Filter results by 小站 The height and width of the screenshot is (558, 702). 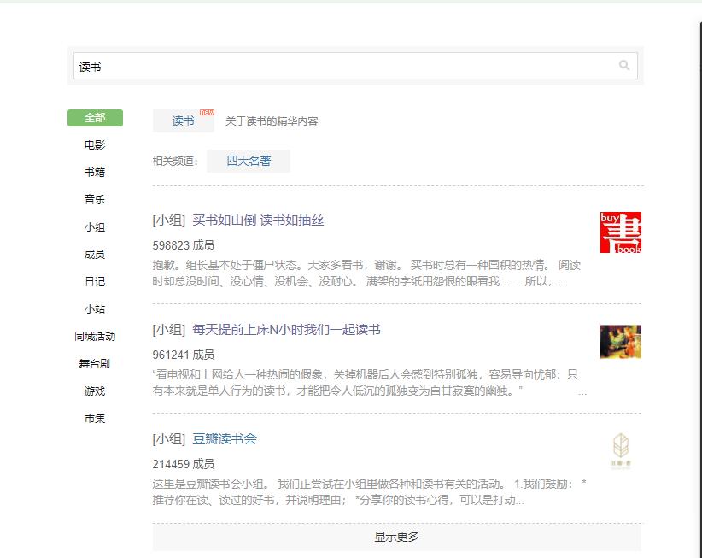coord(95,309)
